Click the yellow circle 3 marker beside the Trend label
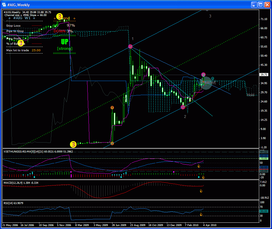 pyautogui.click(x=59, y=16)
